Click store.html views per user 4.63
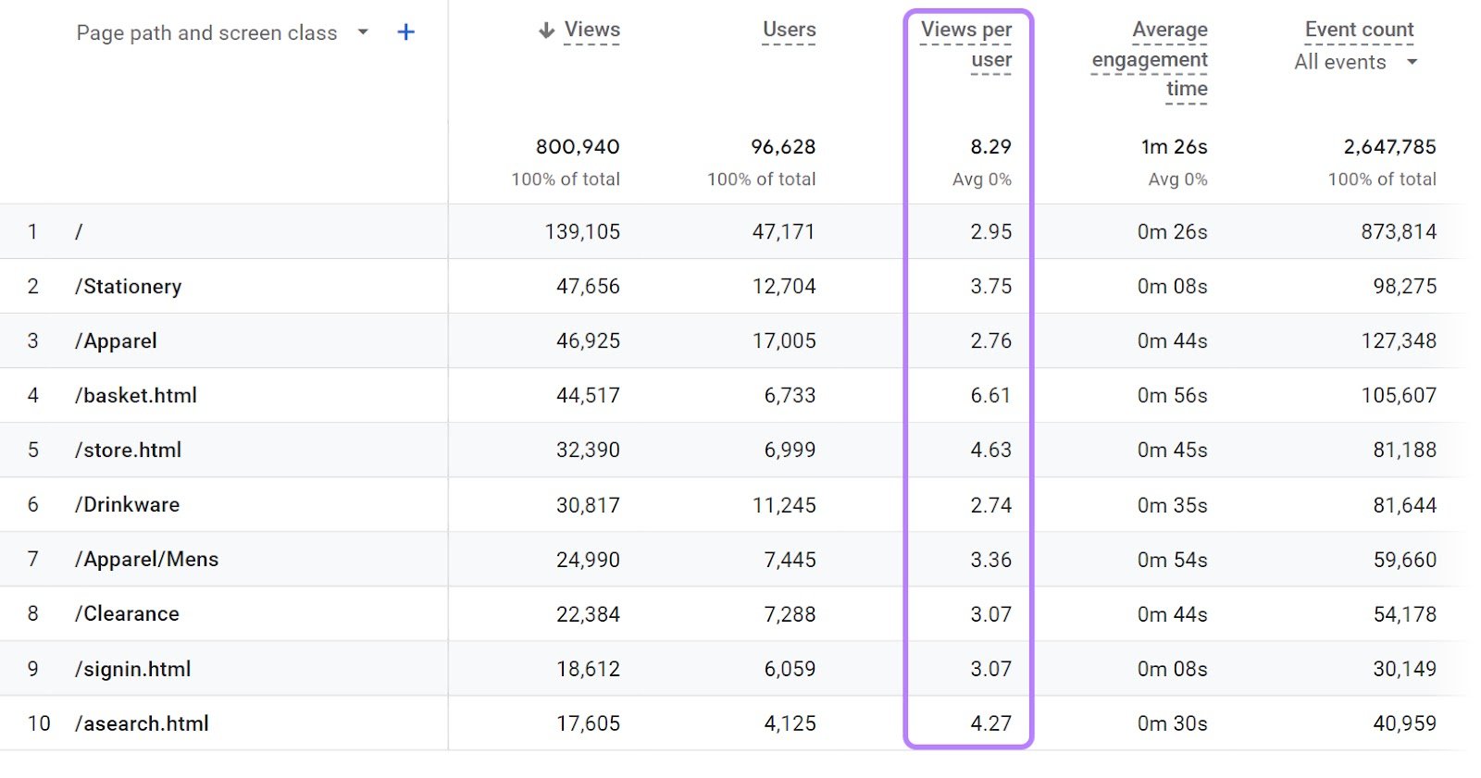Screen dimensions: 1481x778 coord(990,451)
